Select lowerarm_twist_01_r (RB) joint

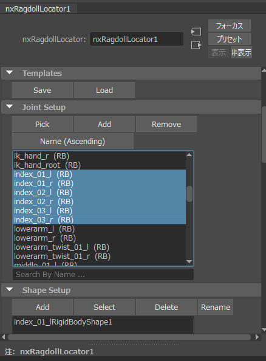click(100, 256)
